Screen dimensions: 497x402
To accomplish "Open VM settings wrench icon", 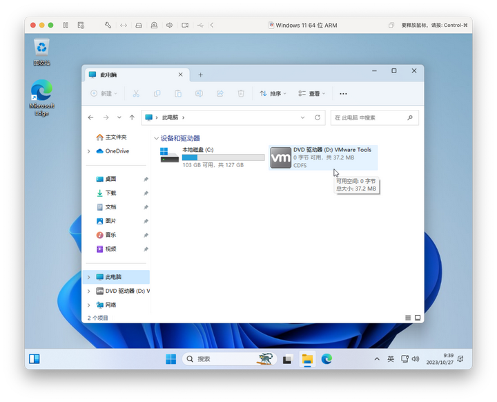I will tap(108, 25).
